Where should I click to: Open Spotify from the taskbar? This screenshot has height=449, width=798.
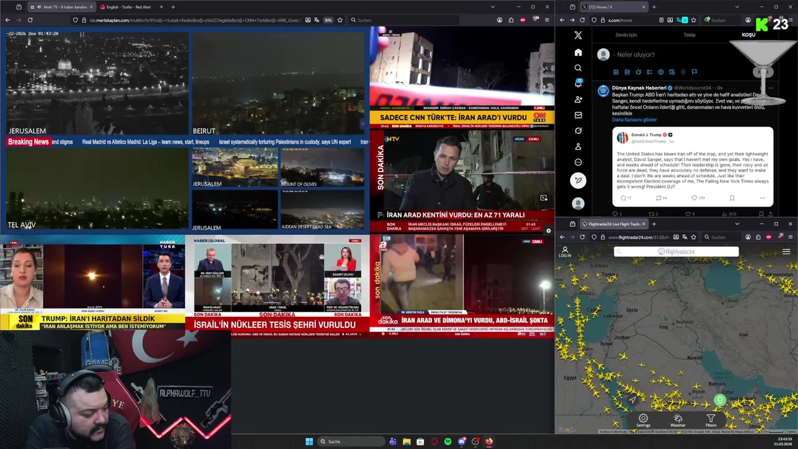click(x=448, y=442)
